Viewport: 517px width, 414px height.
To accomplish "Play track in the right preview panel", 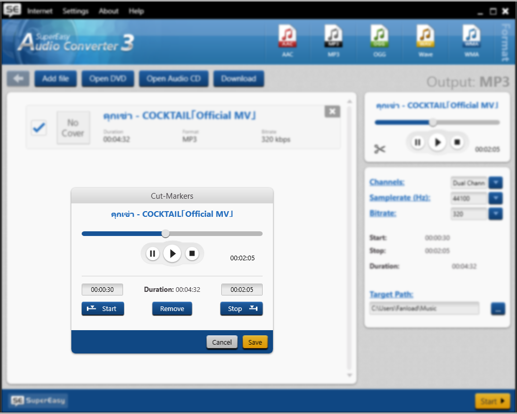I will click(437, 142).
